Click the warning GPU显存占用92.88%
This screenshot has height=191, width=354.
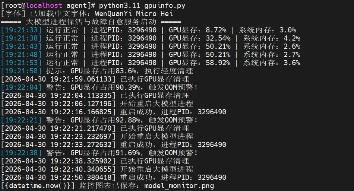tap(105, 120)
